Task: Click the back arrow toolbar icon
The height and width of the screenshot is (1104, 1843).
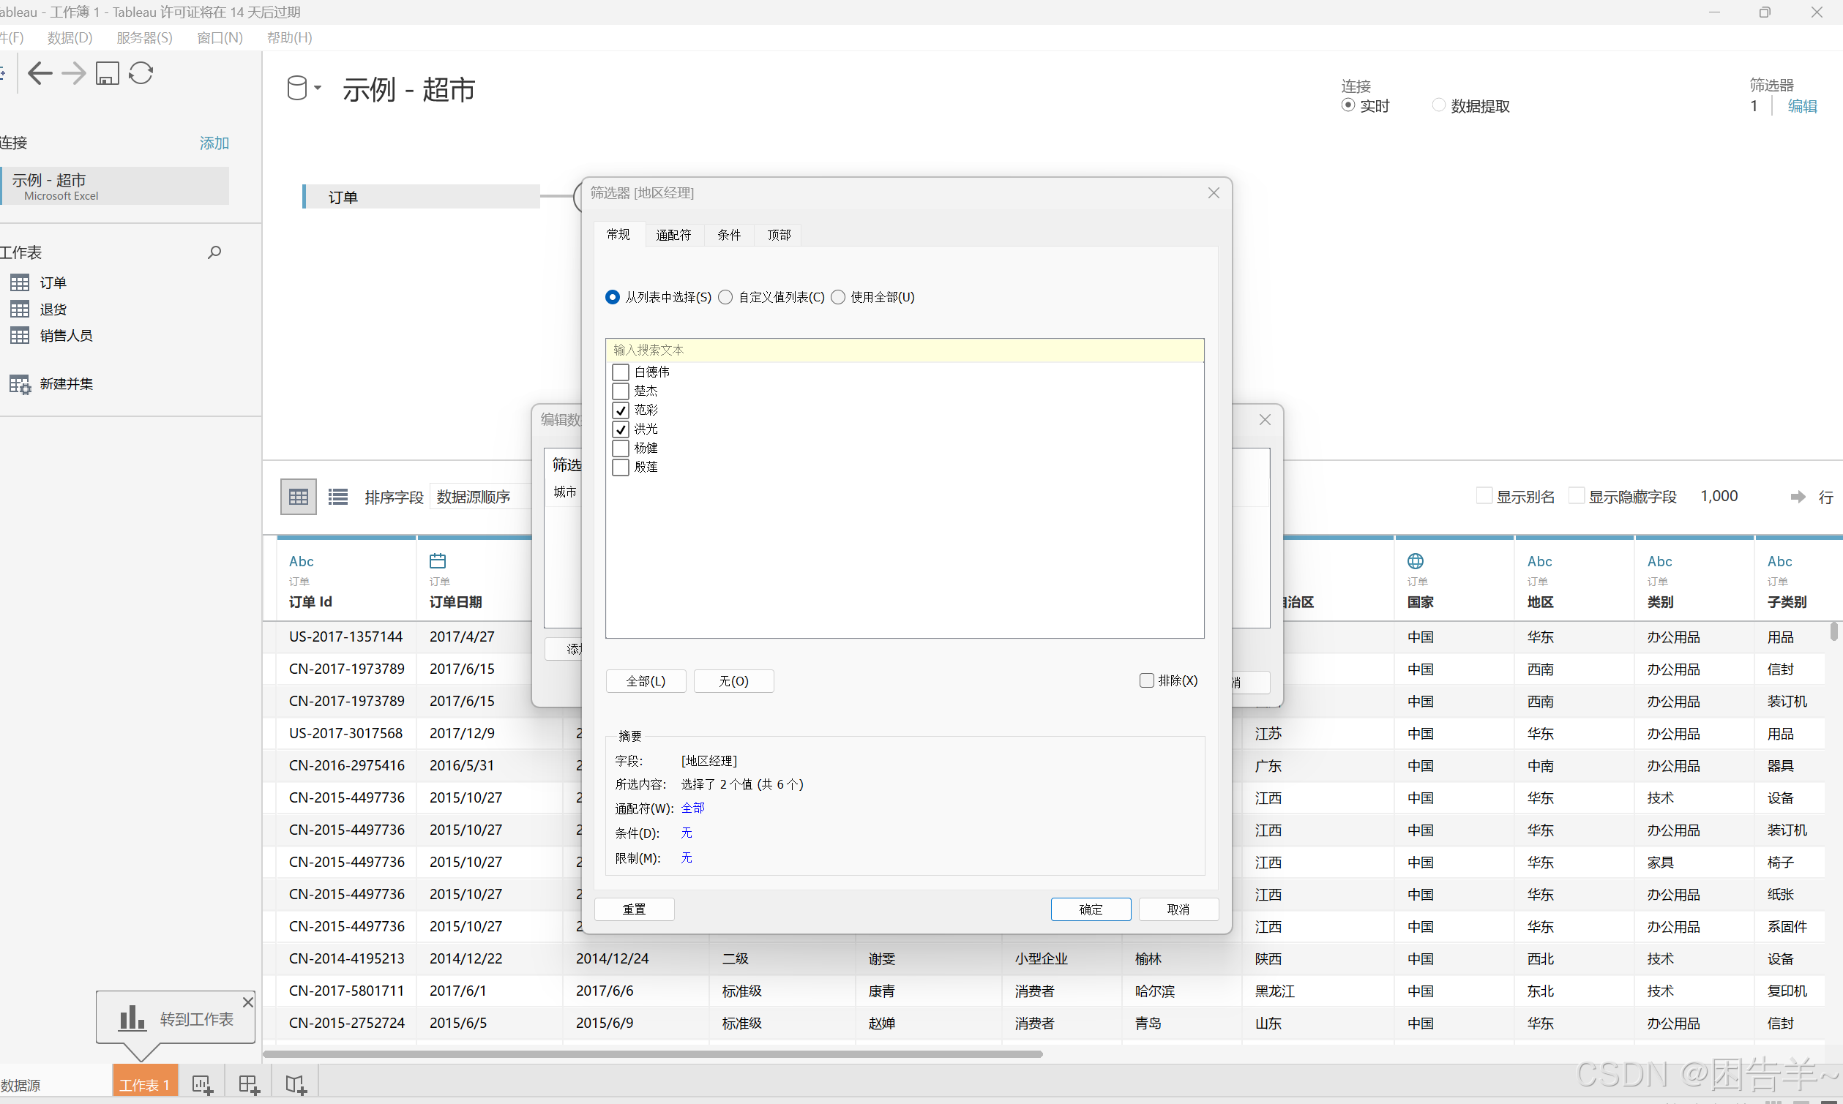Action: click(40, 73)
